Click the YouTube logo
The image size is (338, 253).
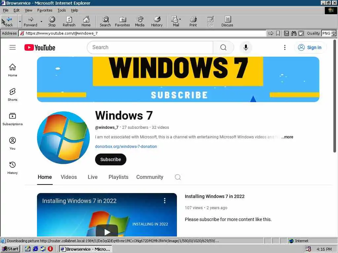pyautogui.click(x=40, y=47)
